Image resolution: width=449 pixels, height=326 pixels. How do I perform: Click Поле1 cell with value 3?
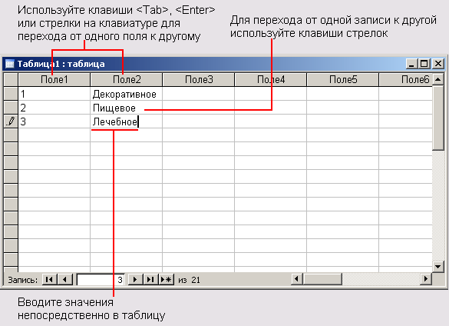tap(54, 121)
